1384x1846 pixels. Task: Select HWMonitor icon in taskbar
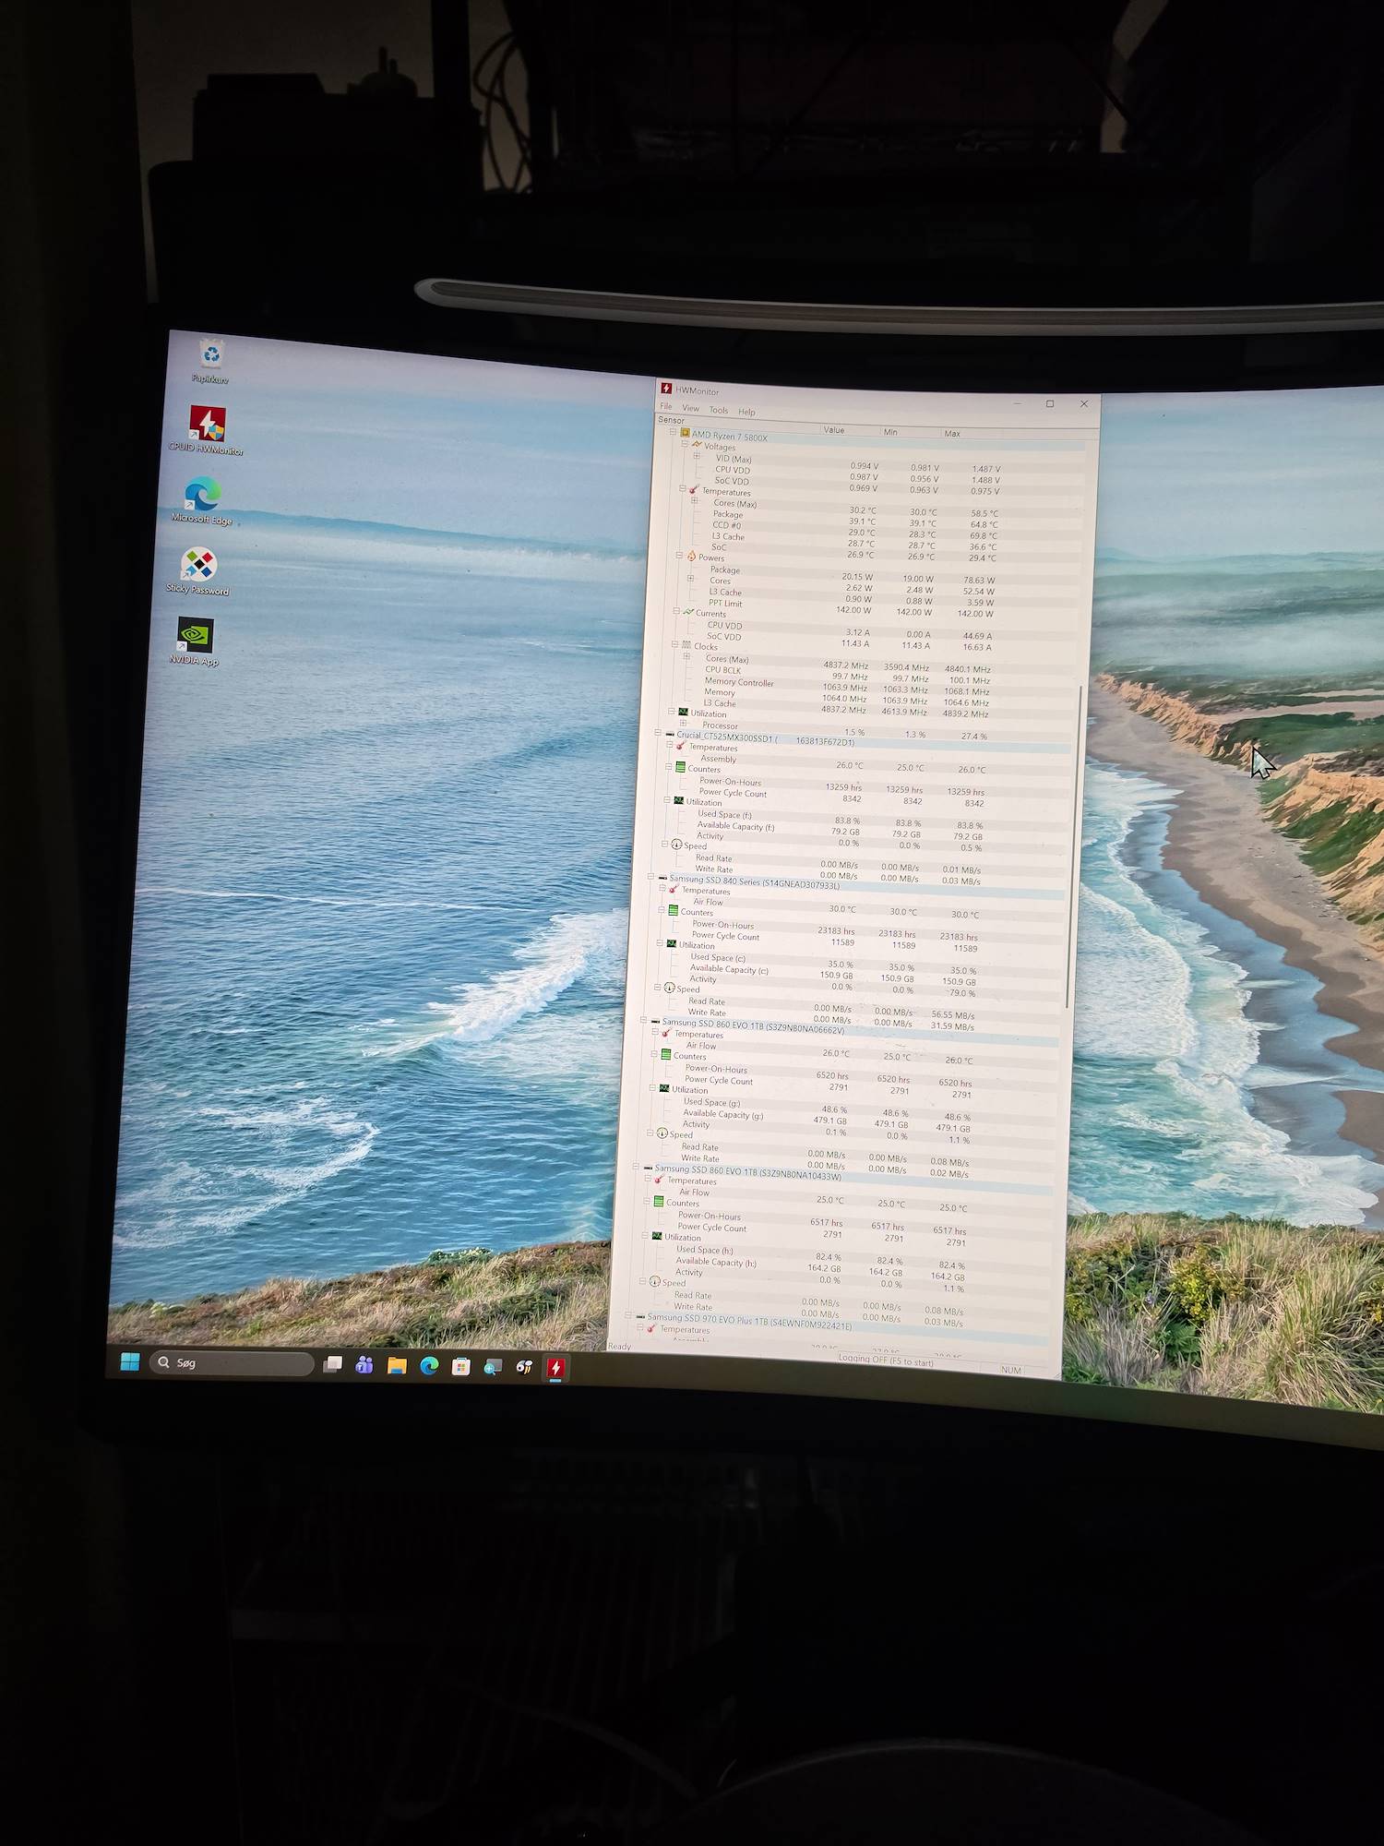[555, 1368]
